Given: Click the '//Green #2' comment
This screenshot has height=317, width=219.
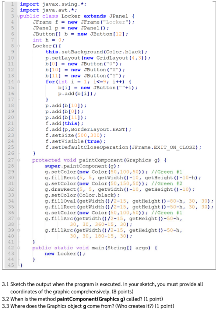Looking at the screenshot, I should point(167,184).
